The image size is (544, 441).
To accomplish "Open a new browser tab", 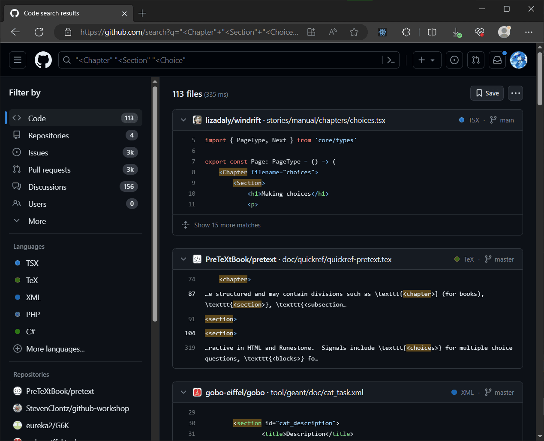I will point(142,13).
